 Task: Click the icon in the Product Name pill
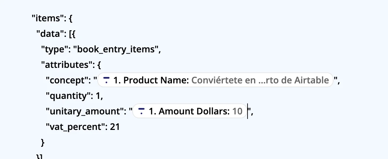[x=106, y=80]
